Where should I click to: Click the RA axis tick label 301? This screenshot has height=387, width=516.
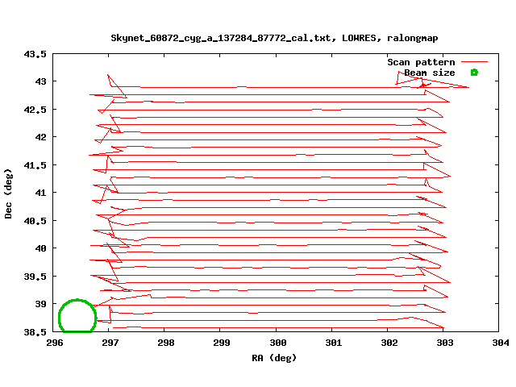pyautogui.click(x=334, y=343)
